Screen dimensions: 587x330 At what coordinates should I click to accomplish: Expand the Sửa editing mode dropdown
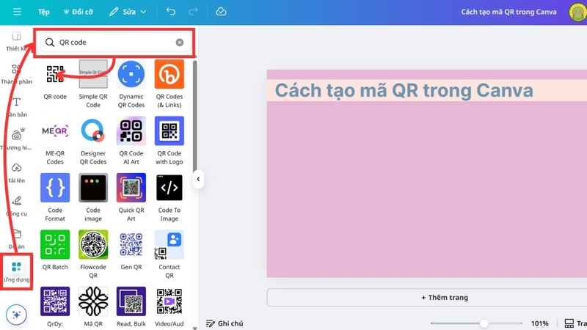pyautogui.click(x=128, y=12)
